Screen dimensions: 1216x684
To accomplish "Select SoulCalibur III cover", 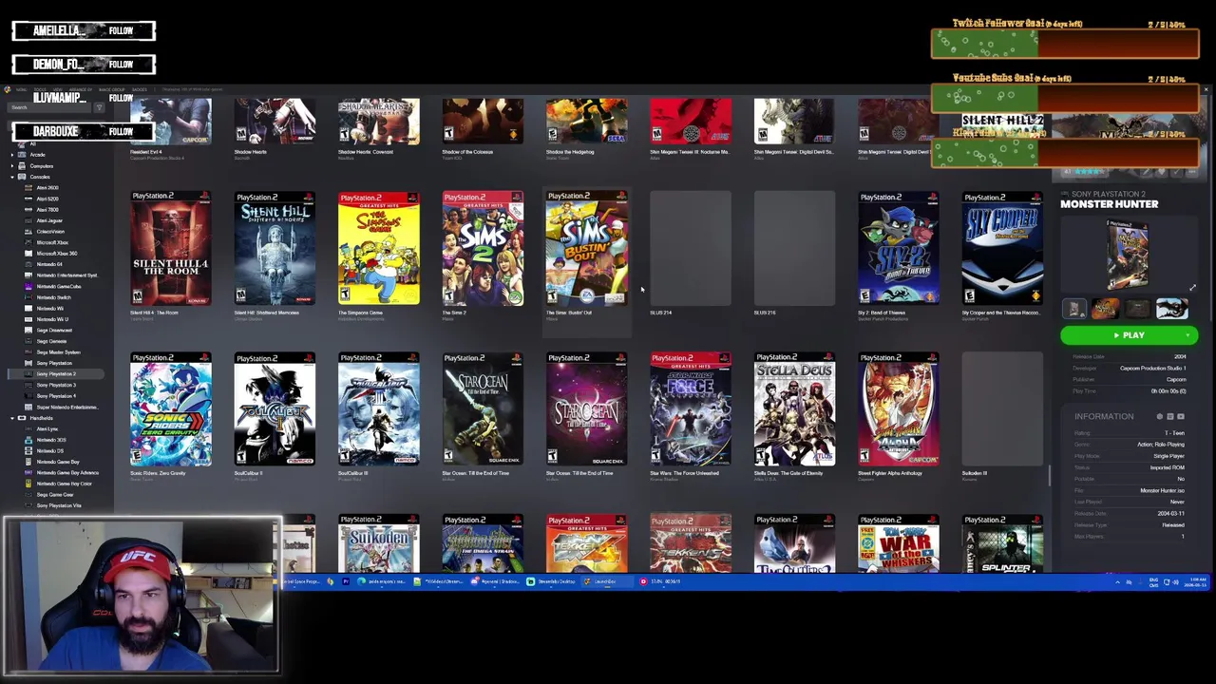I will coord(378,409).
